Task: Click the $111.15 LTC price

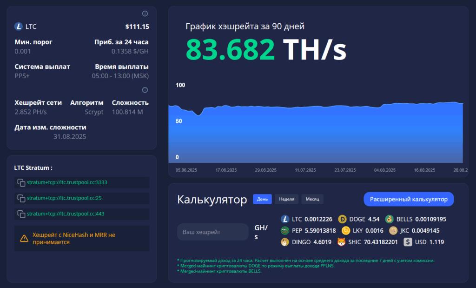Action: pos(137,27)
